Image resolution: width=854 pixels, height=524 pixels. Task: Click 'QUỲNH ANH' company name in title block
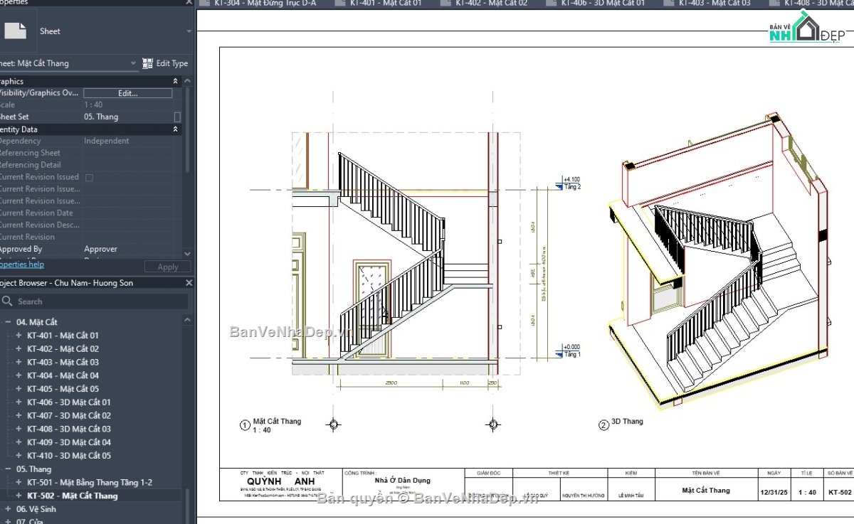[281, 481]
